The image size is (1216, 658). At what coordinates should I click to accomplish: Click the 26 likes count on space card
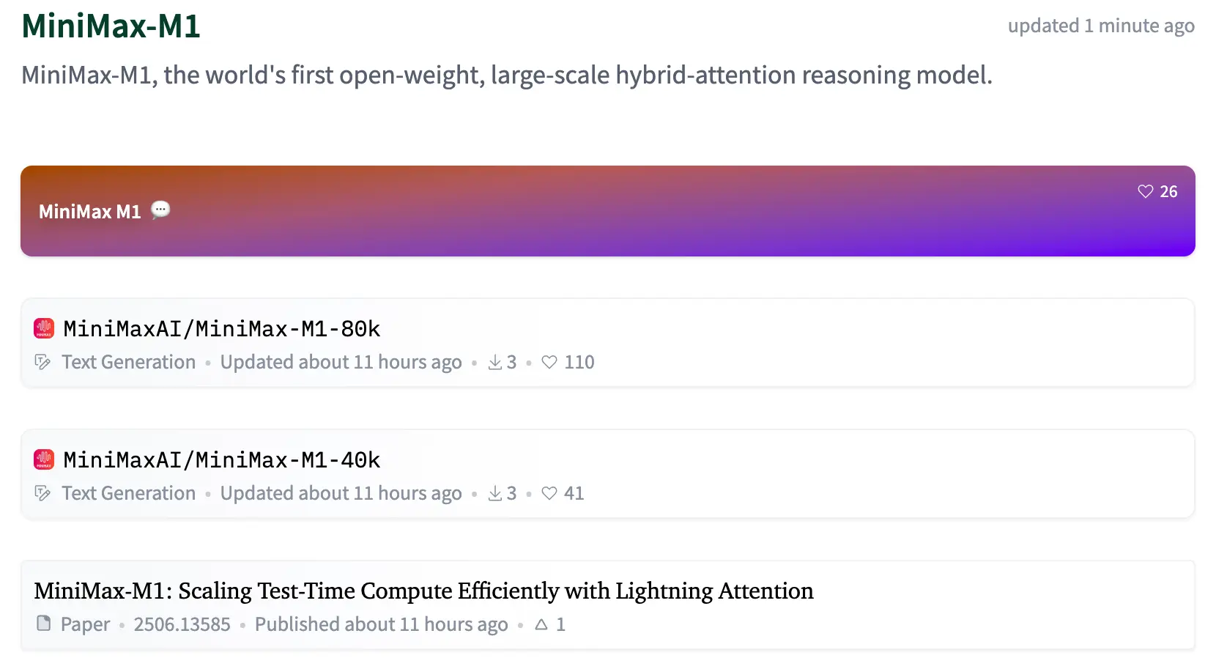point(1168,191)
